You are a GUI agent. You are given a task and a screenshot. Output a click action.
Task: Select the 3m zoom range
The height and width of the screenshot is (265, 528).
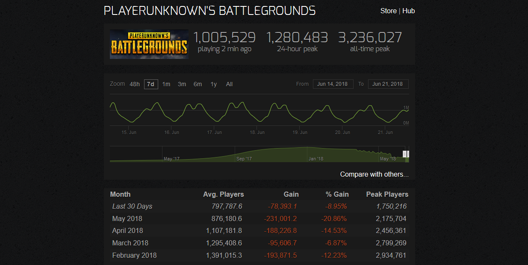pyautogui.click(x=182, y=84)
